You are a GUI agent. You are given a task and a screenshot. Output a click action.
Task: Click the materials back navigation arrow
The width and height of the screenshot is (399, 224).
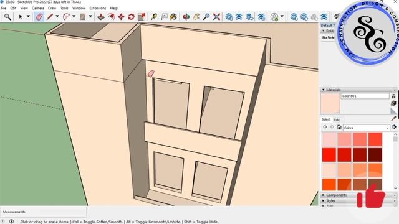[x=325, y=127]
